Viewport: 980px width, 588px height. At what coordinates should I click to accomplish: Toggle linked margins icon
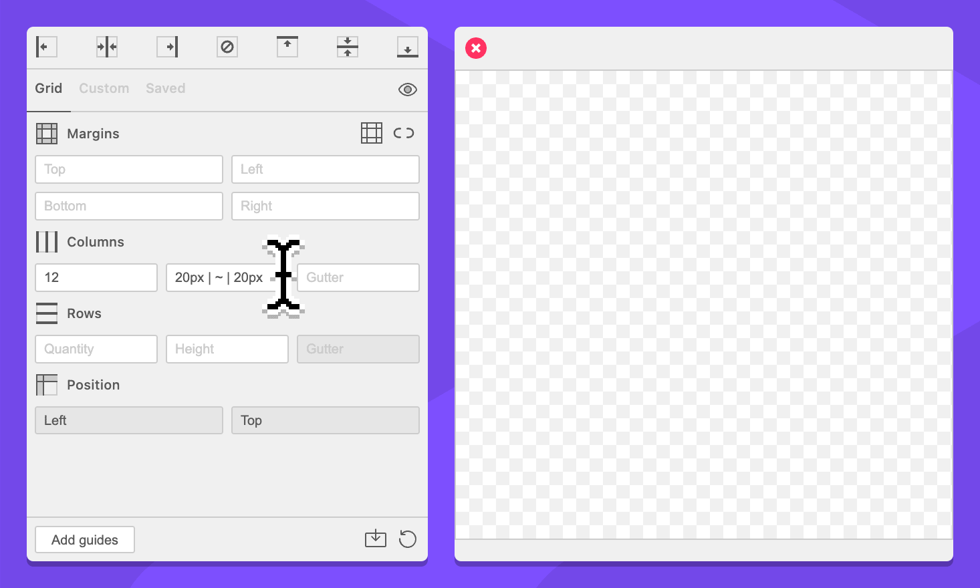click(404, 133)
